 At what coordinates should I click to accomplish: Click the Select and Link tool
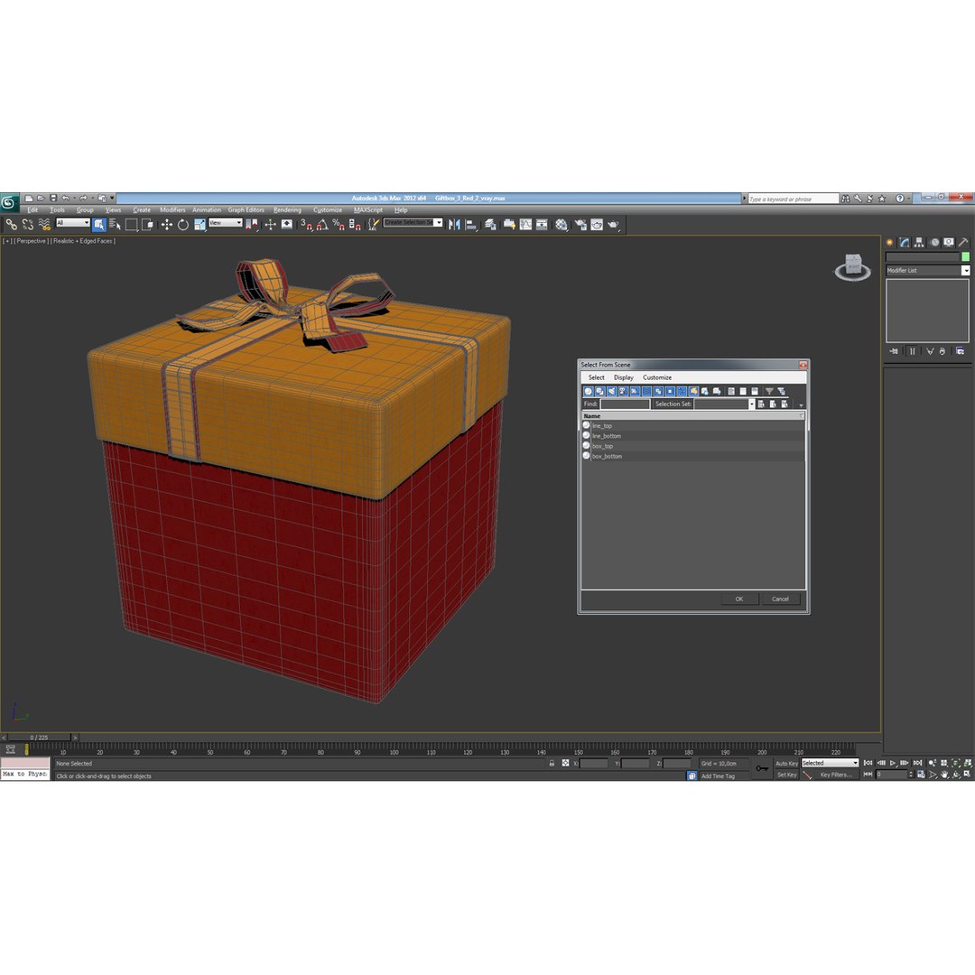pos(11,225)
